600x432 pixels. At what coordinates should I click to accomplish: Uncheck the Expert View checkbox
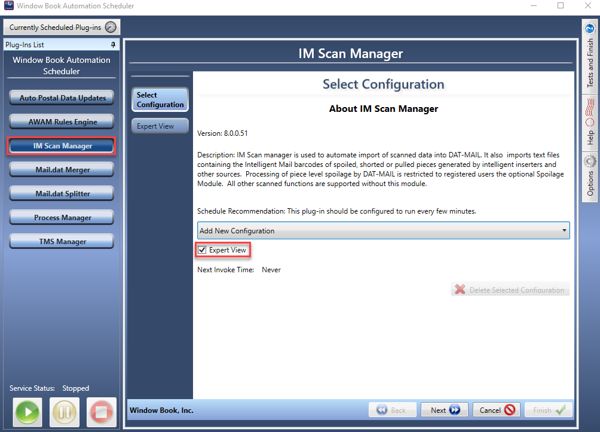pyautogui.click(x=202, y=250)
